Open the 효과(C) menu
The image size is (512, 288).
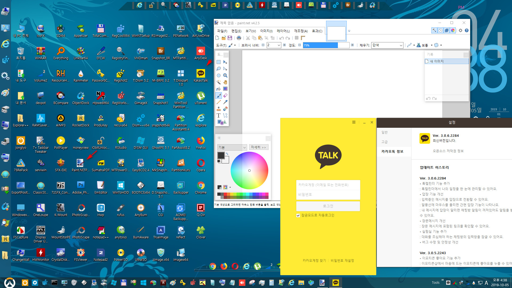[317, 31]
